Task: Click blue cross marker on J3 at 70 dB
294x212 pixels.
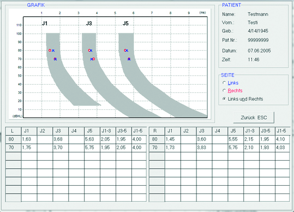Action: point(91,59)
